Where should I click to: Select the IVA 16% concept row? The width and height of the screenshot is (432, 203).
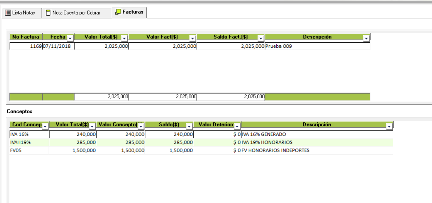[29, 134]
